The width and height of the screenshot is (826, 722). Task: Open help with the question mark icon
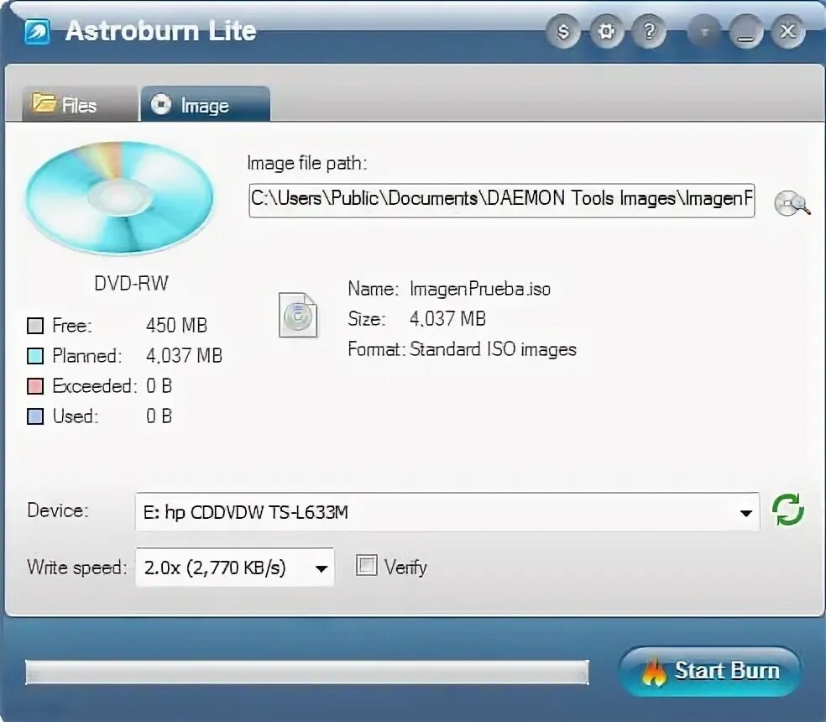coord(650,32)
